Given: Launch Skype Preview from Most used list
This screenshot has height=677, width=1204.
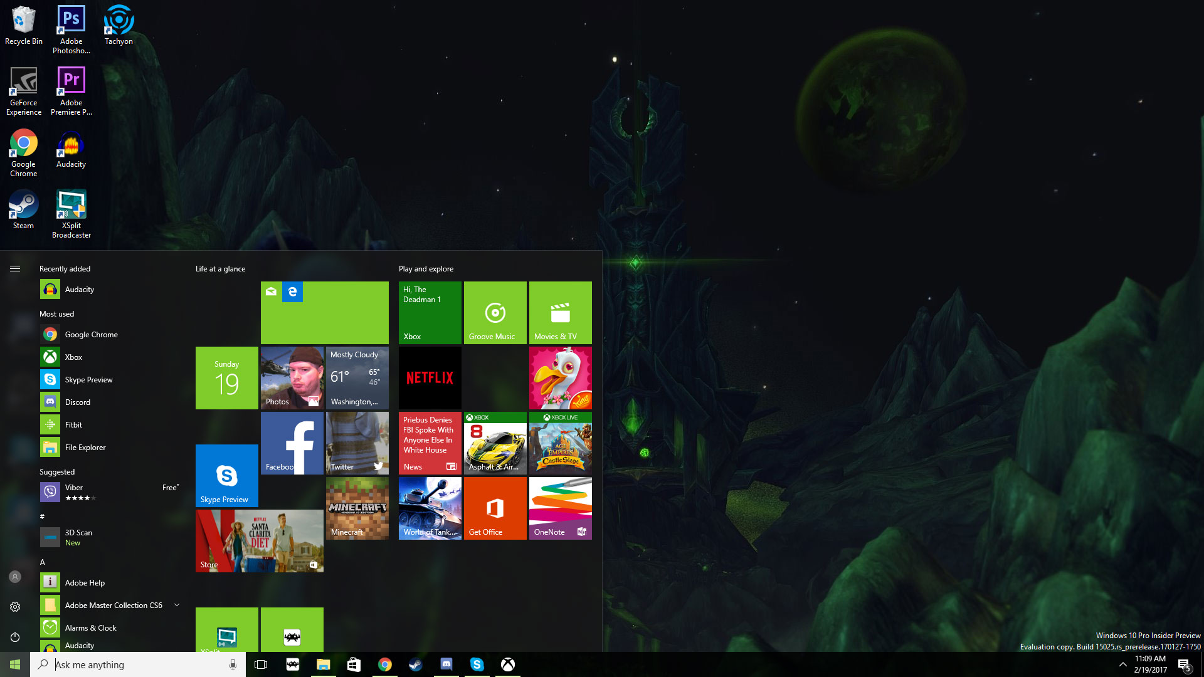Looking at the screenshot, I should [x=110, y=380].
